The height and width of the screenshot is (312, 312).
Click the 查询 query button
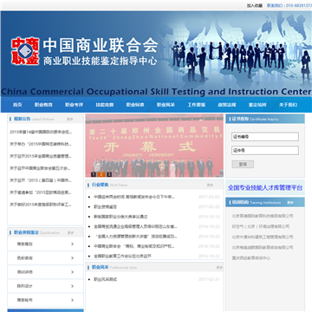tap(243, 164)
